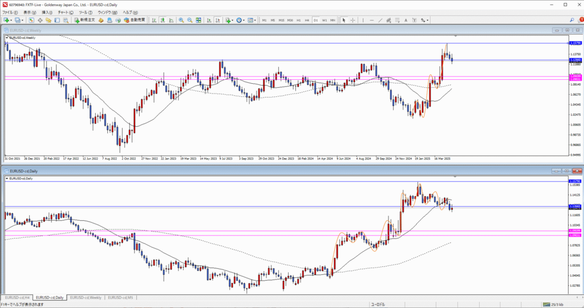Open the templates dropdown

coord(252,20)
